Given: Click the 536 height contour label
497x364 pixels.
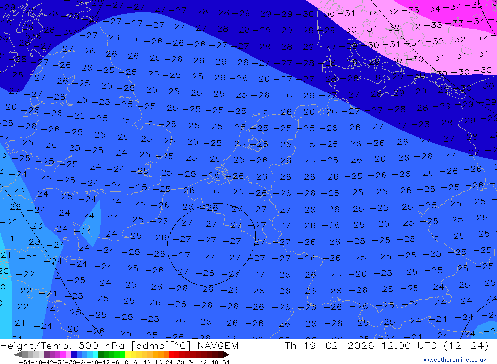Looking at the screenshot, I should [33, 36].
